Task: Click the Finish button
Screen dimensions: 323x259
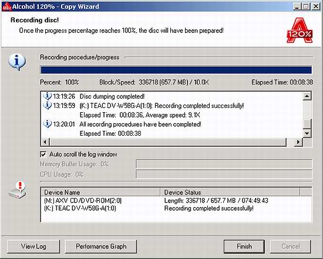Action: 244,247
